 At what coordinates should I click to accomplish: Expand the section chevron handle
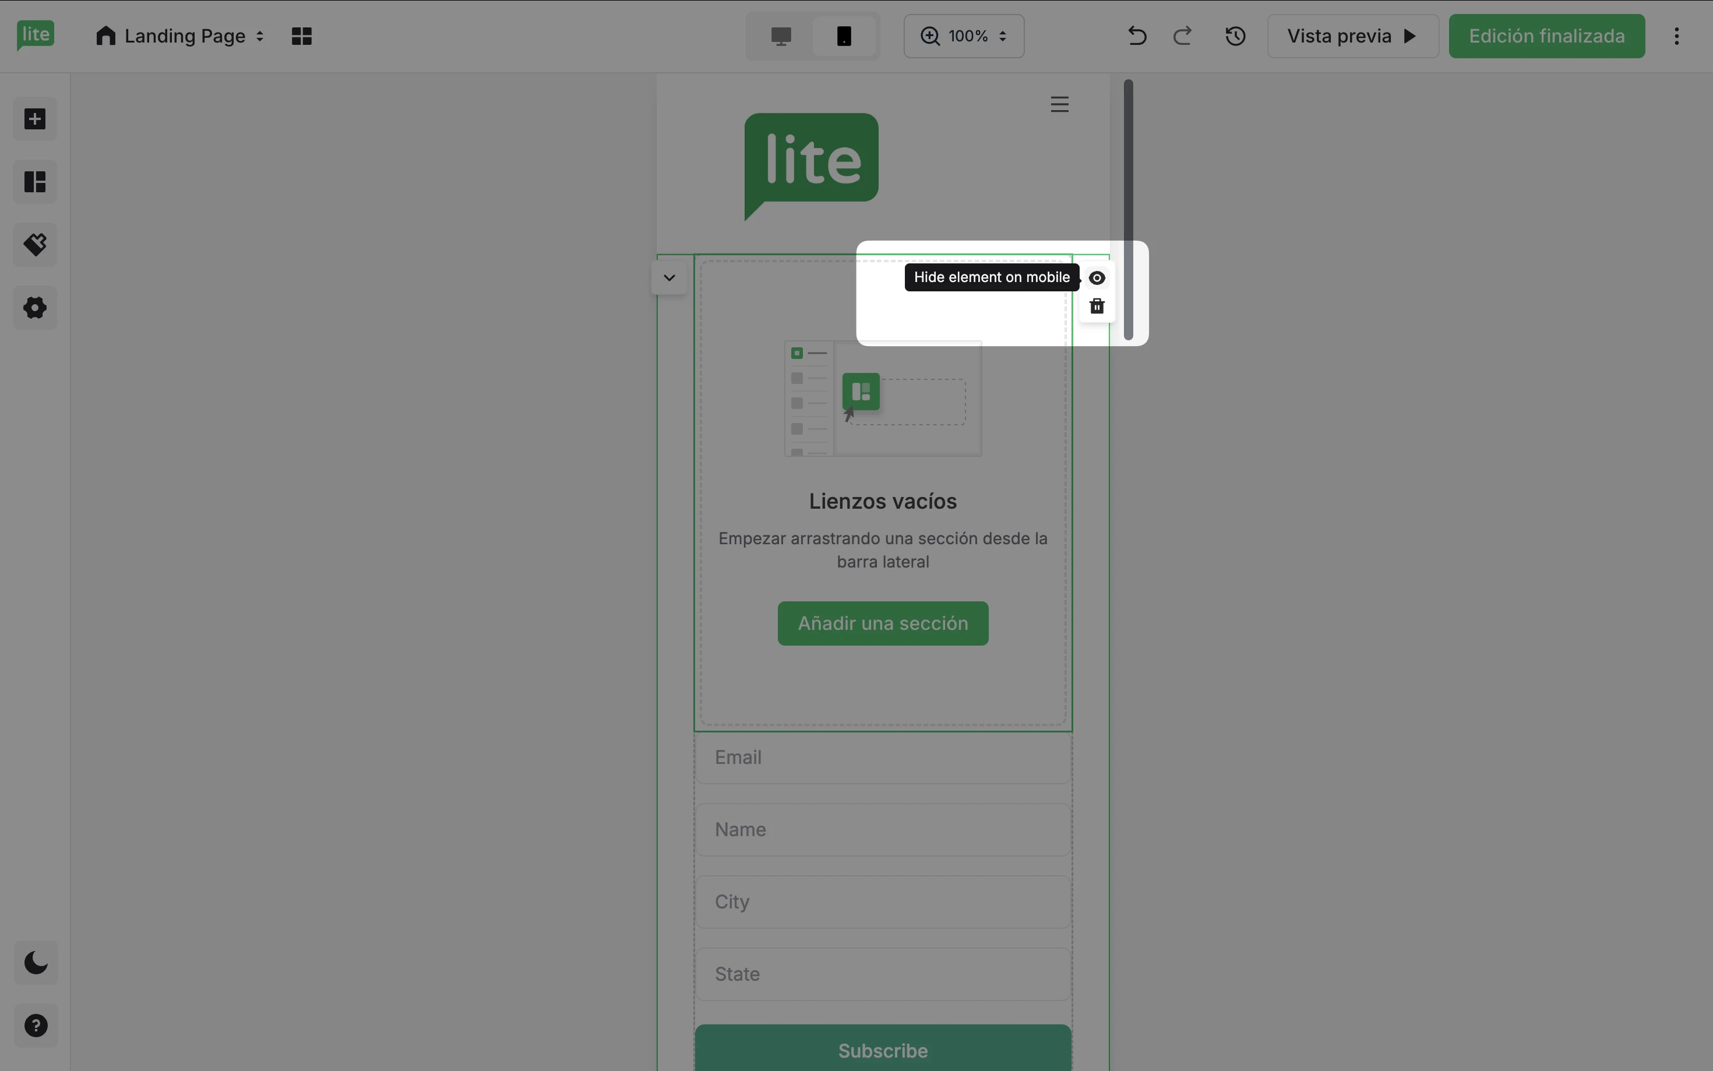pos(669,278)
